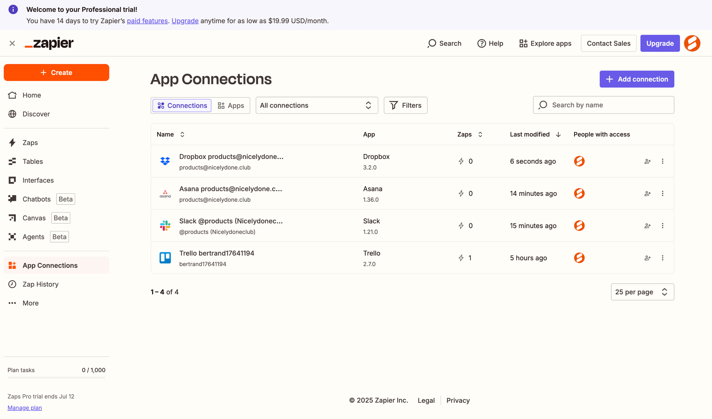Open three-dot menu for Asana row

[x=662, y=193]
